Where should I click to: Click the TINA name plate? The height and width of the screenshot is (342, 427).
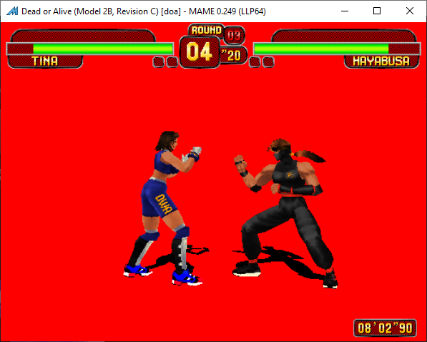point(45,62)
